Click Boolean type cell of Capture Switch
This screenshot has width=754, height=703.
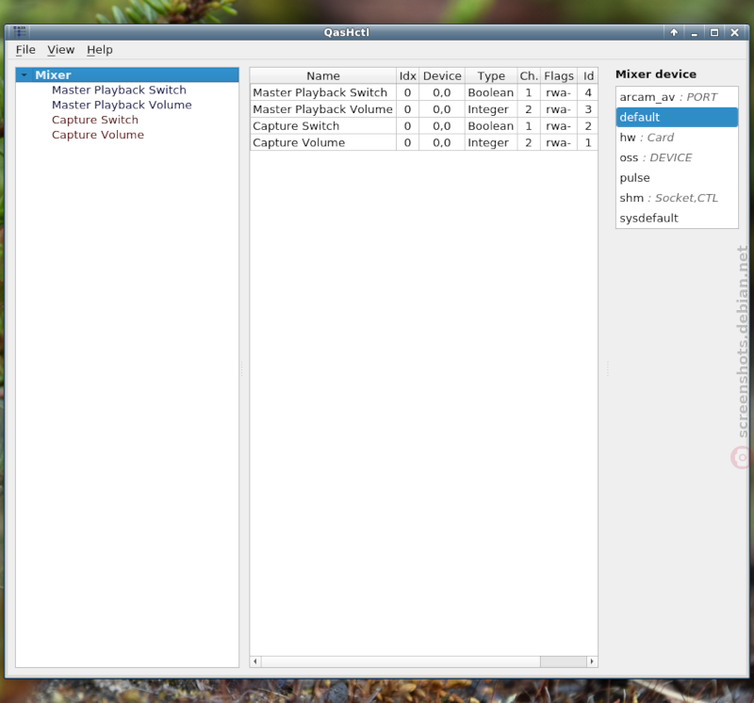pyautogui.click(x=491, y=126)
